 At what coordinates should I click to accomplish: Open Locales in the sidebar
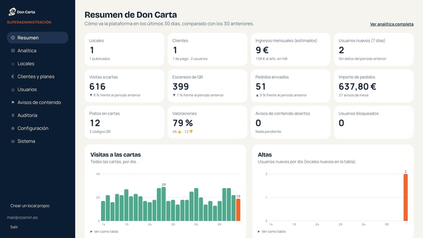[x=38, y=63]
